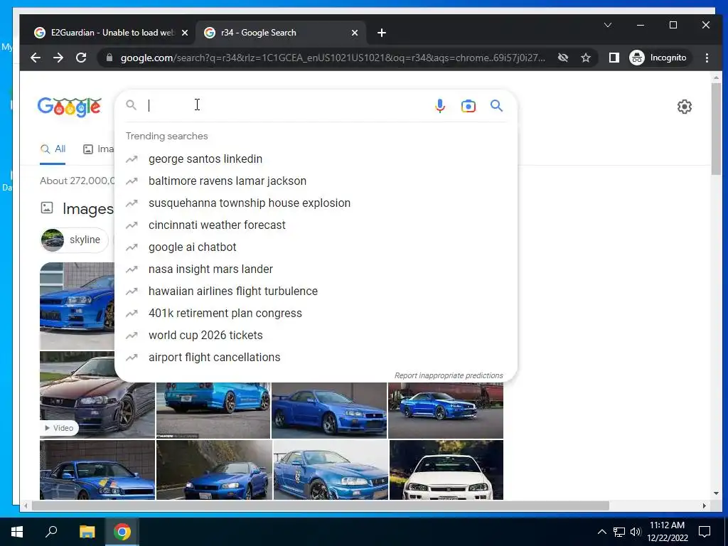The image size is (728, 546).
Task: Select suggestion hawaiian airlines flight turbulence
Action: click(316, 291)
